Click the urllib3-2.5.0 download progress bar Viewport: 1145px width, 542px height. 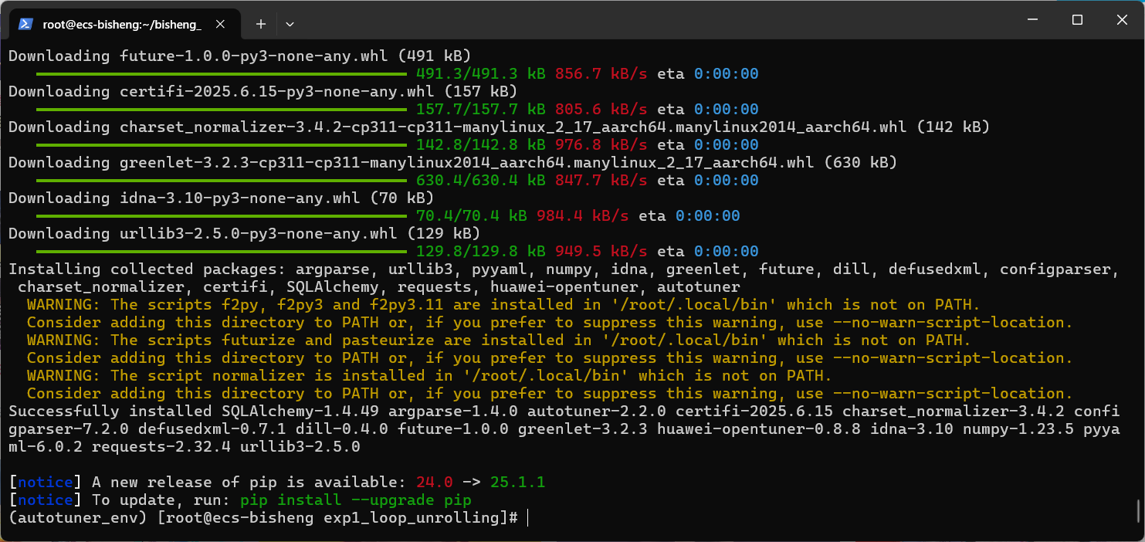221,251
